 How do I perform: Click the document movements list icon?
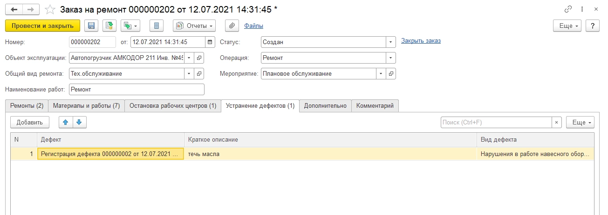coord(157,26)
